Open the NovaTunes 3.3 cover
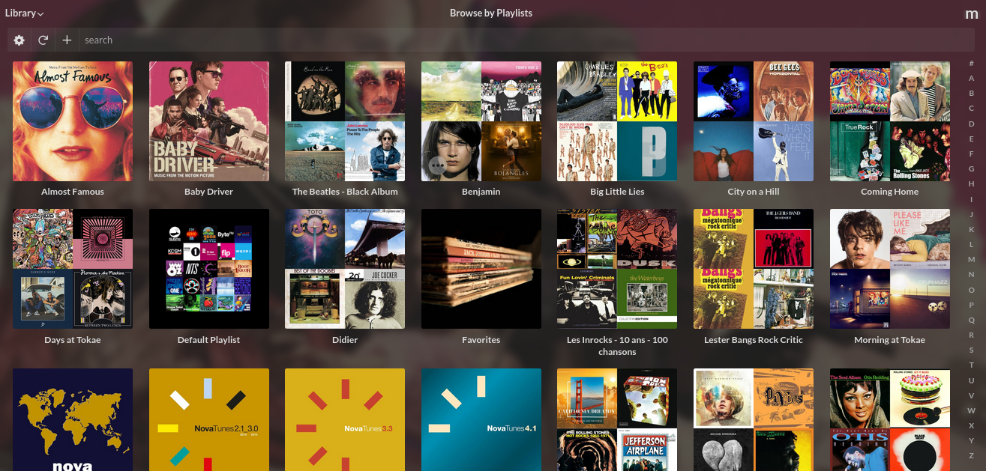Image resolution: width=986 pixels, height=471 pixels. click(x=345, y=419)
